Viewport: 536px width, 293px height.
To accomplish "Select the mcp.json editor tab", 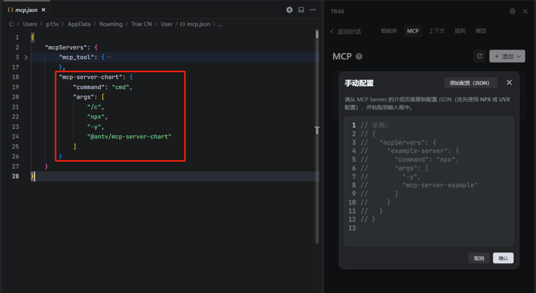I will (x=26, y=10).
